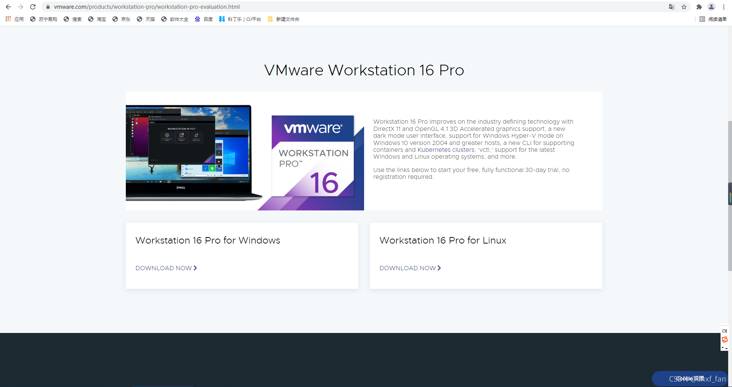Click the Workstation 16 Pro for Windows heading
Screen dimensions: 732x387
coord(208,240)
